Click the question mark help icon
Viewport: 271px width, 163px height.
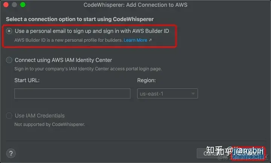point(11,153)
